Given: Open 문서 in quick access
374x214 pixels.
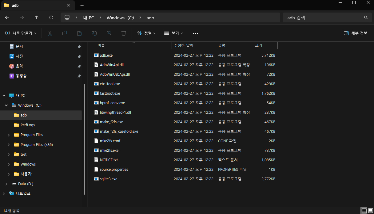Looking at the screenshot, I should tap(19, 47).
